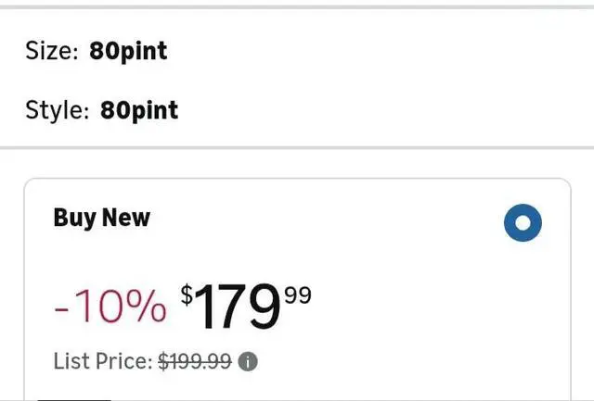Tap the bold 80pint size value

(x=128, y=50)
